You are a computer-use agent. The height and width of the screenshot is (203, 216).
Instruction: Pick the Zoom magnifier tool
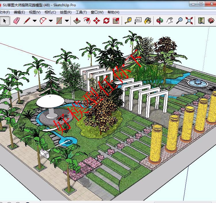(x=179, y=21)
